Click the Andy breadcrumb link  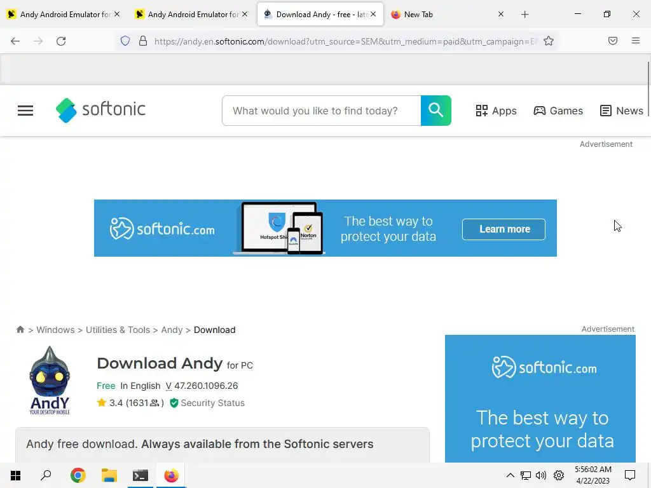click(x=172, y=330)
